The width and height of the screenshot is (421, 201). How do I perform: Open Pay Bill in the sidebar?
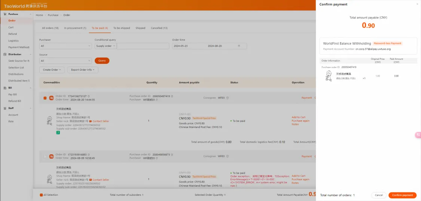(12, 95)
